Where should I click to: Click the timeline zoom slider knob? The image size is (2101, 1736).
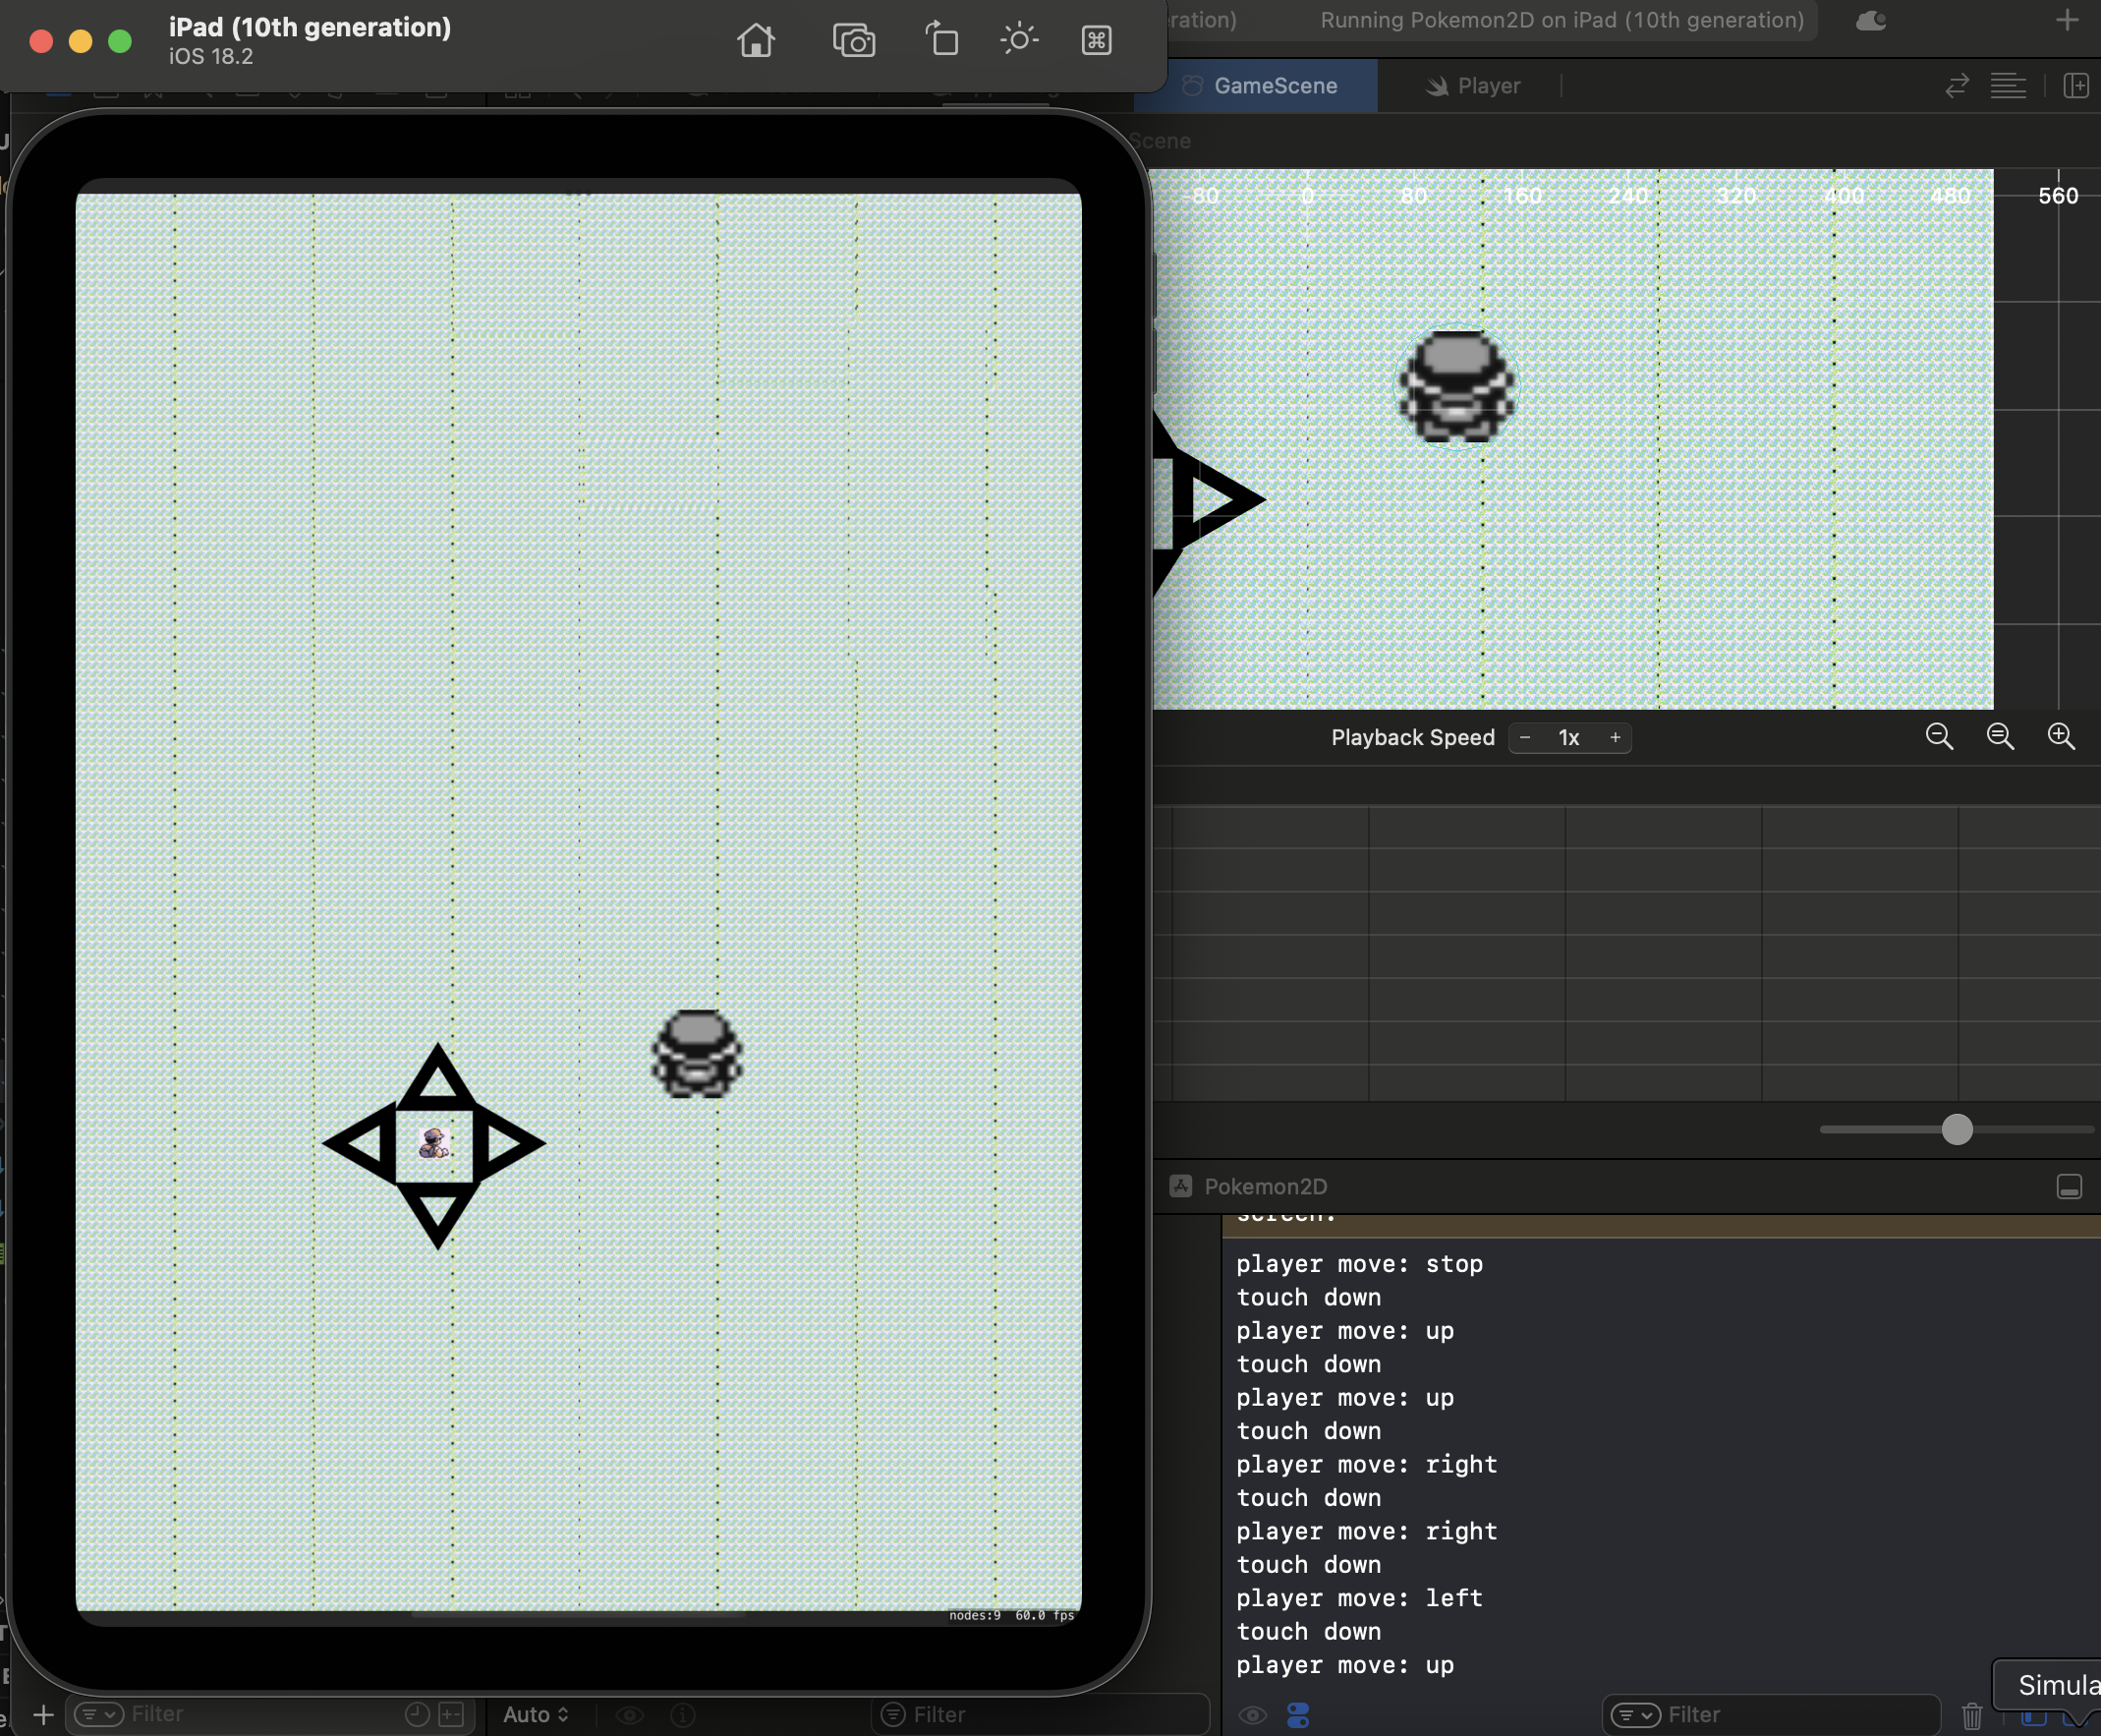1957,1130
